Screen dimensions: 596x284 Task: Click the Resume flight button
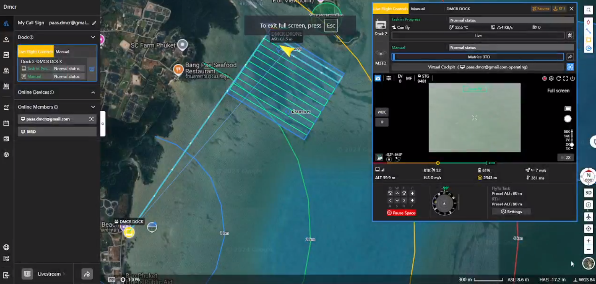[540, 8]
